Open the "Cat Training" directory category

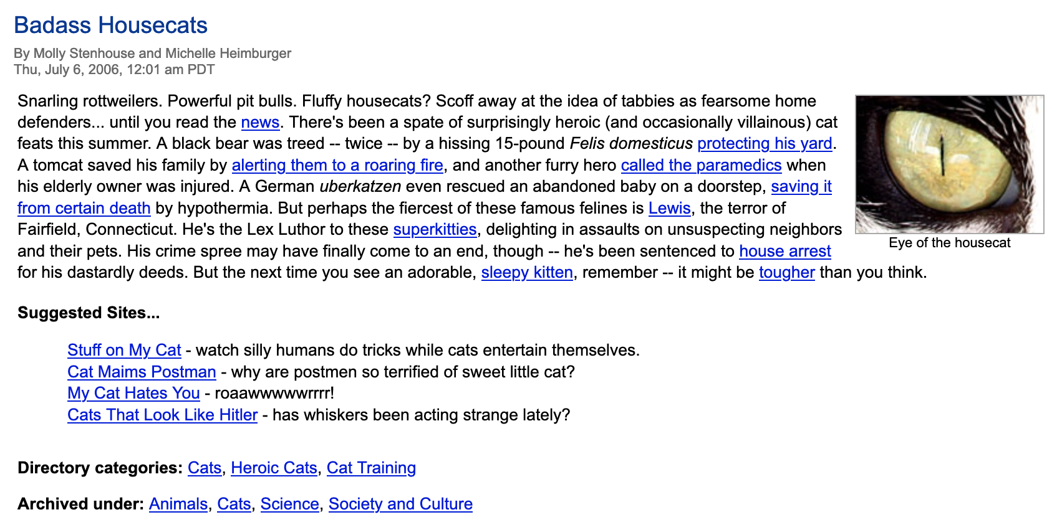pyautogui.click(x=371, y=468)
